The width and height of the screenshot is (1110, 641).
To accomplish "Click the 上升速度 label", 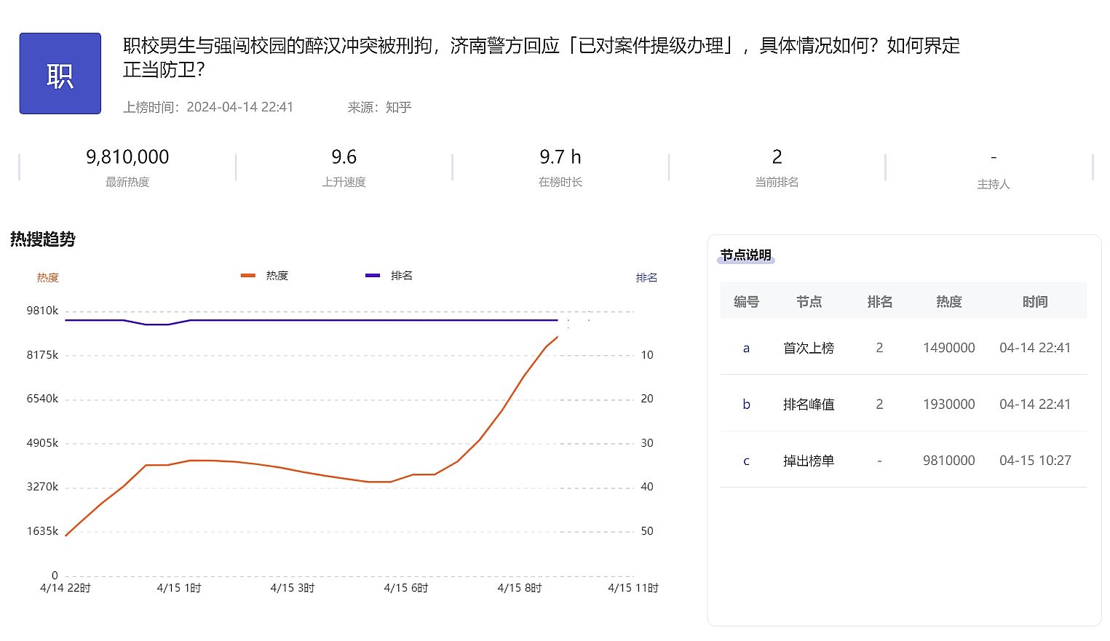I will pyautogui.click(x=344, y=182).
